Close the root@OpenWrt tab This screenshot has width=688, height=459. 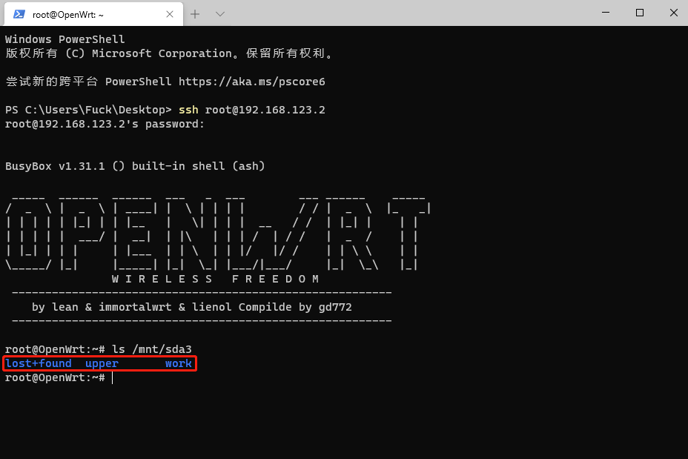170,14
